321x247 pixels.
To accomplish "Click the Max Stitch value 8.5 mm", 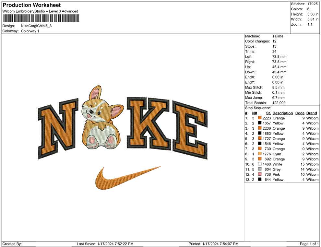I will coord(278,88).
